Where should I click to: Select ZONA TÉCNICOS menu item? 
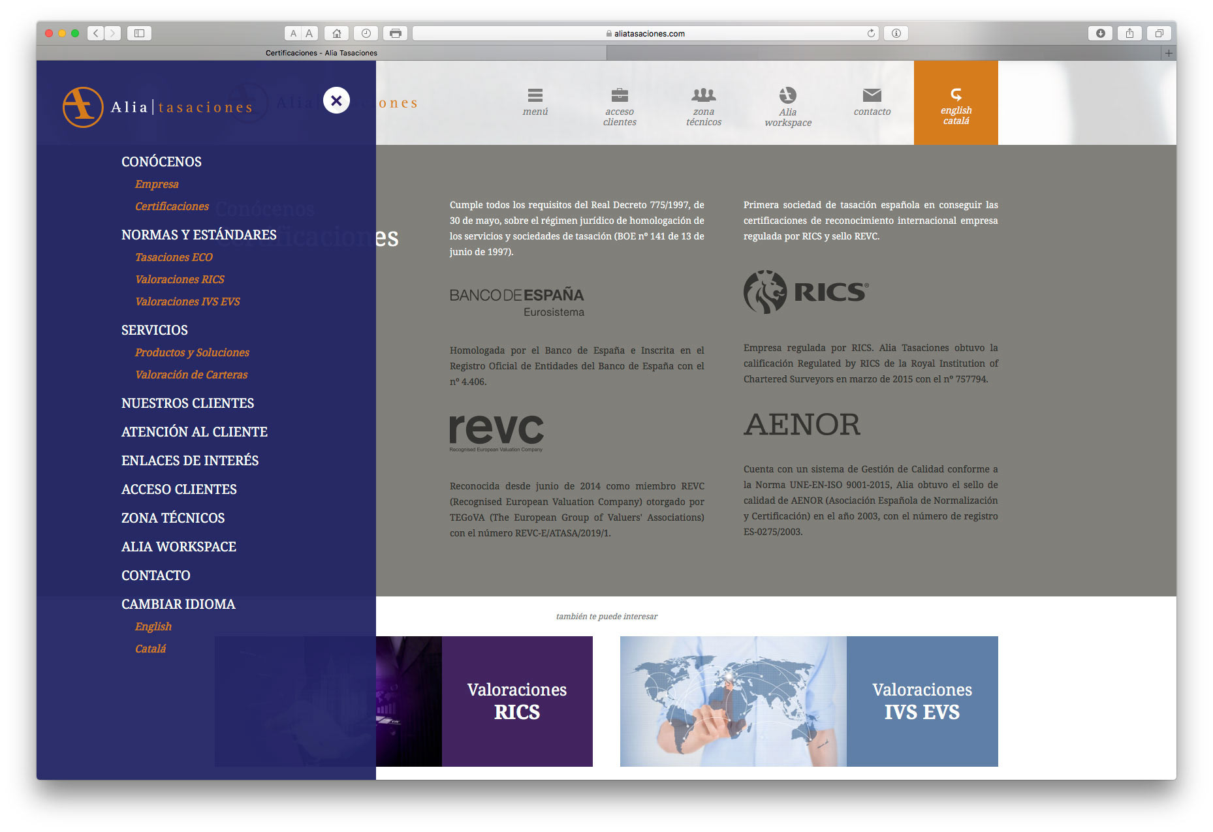click(173, 518)
